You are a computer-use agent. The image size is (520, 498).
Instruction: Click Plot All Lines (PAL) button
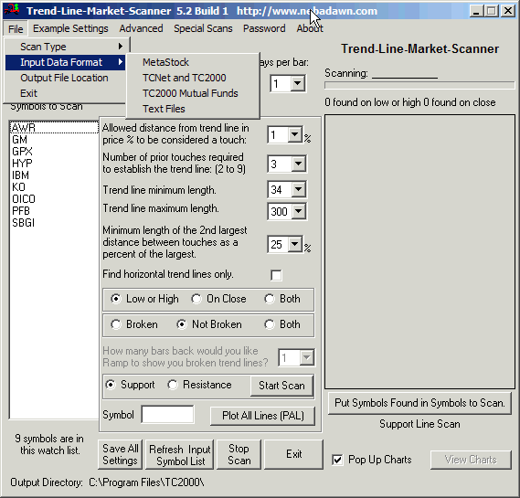(x=262, y=416)
